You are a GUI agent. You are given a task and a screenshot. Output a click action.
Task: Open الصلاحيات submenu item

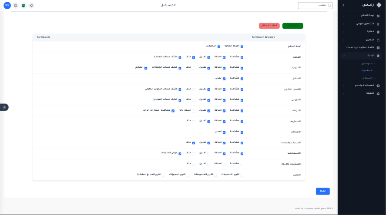click(x=366, y=70)
